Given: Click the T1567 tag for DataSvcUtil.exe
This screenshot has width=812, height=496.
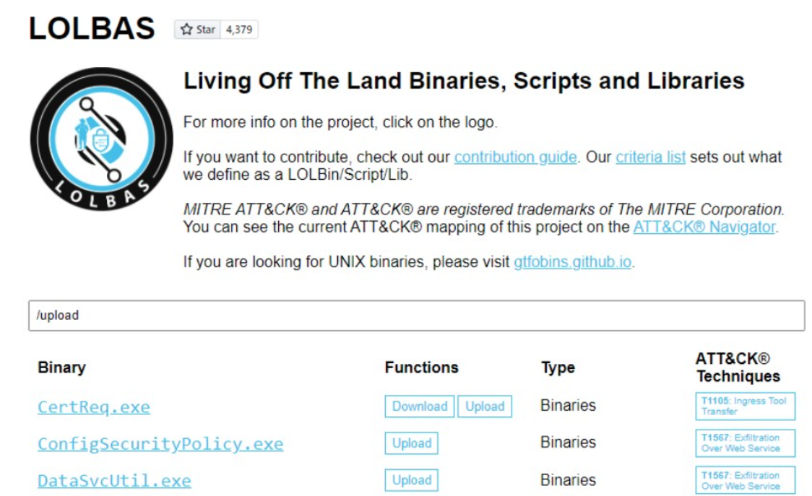Looking at the screenshot, I should [745, 480].
